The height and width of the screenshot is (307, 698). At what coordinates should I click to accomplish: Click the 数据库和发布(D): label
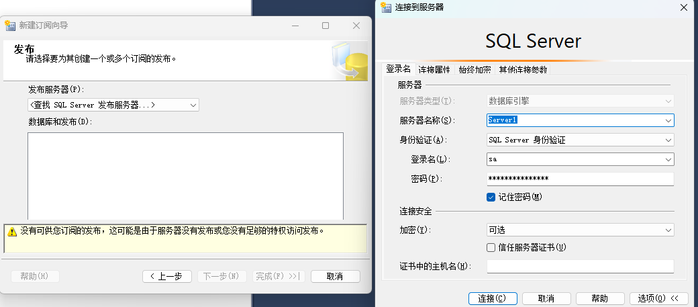60,121
